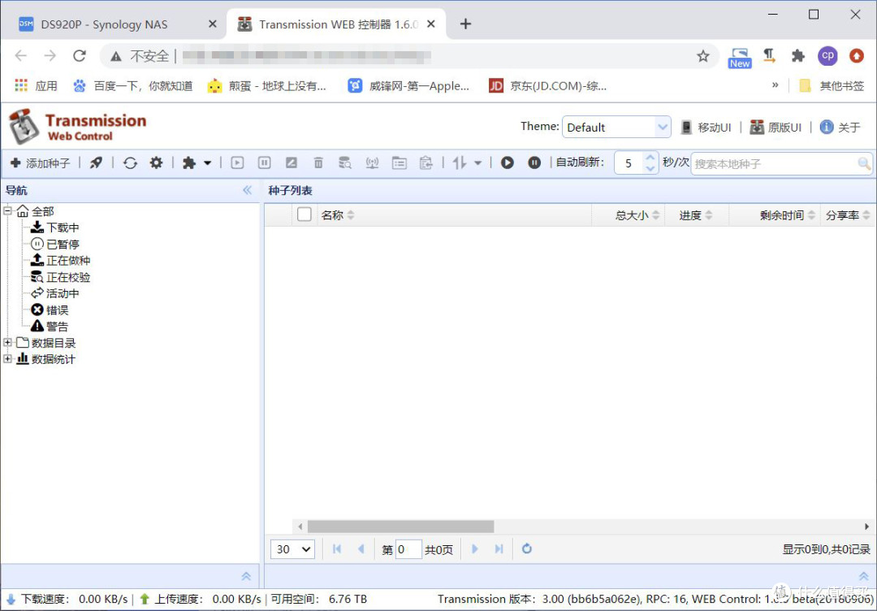877x611 pixels.
Task: Open the torrent details icon
Action: pyautogui.click(x=400, y=162)
